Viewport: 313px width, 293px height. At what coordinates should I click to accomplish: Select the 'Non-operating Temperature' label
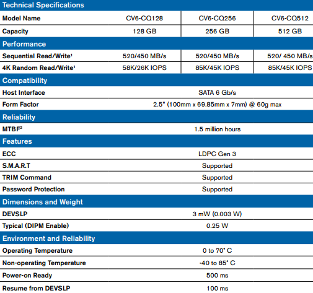pos(44,263)
